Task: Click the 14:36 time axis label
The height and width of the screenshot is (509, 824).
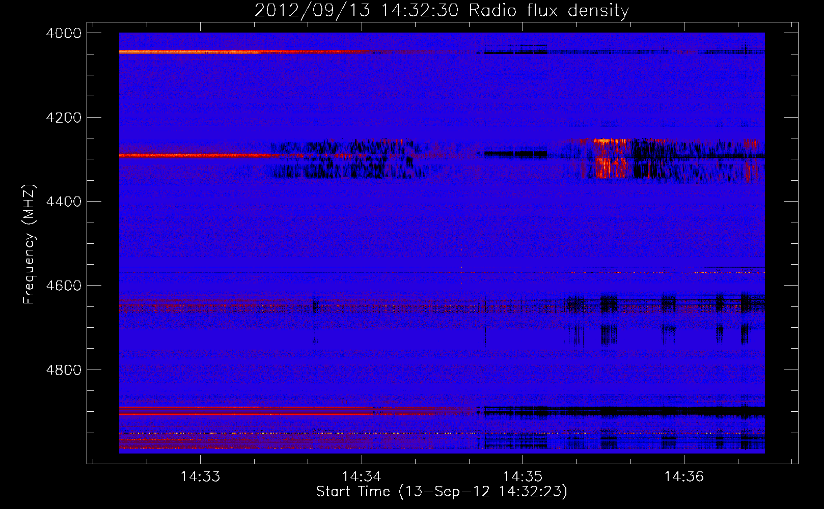Action: [683, 476]
